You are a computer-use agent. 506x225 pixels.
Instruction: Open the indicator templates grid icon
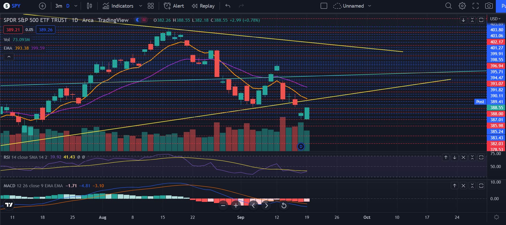(x=151, y=6)
